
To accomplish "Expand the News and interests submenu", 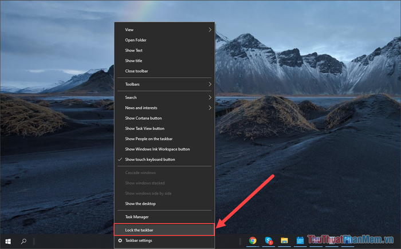I will click(x=164, y=108).
